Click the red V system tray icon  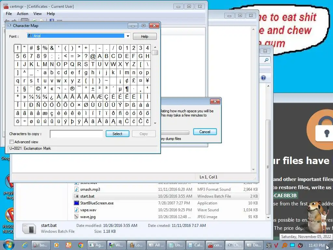pyautogui.click(x=276, y=245)
